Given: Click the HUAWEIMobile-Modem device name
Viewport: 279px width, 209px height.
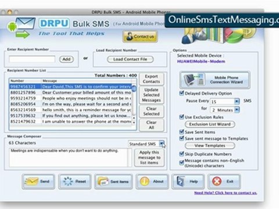Looking at the screenshot, I should tap(201, 62).
